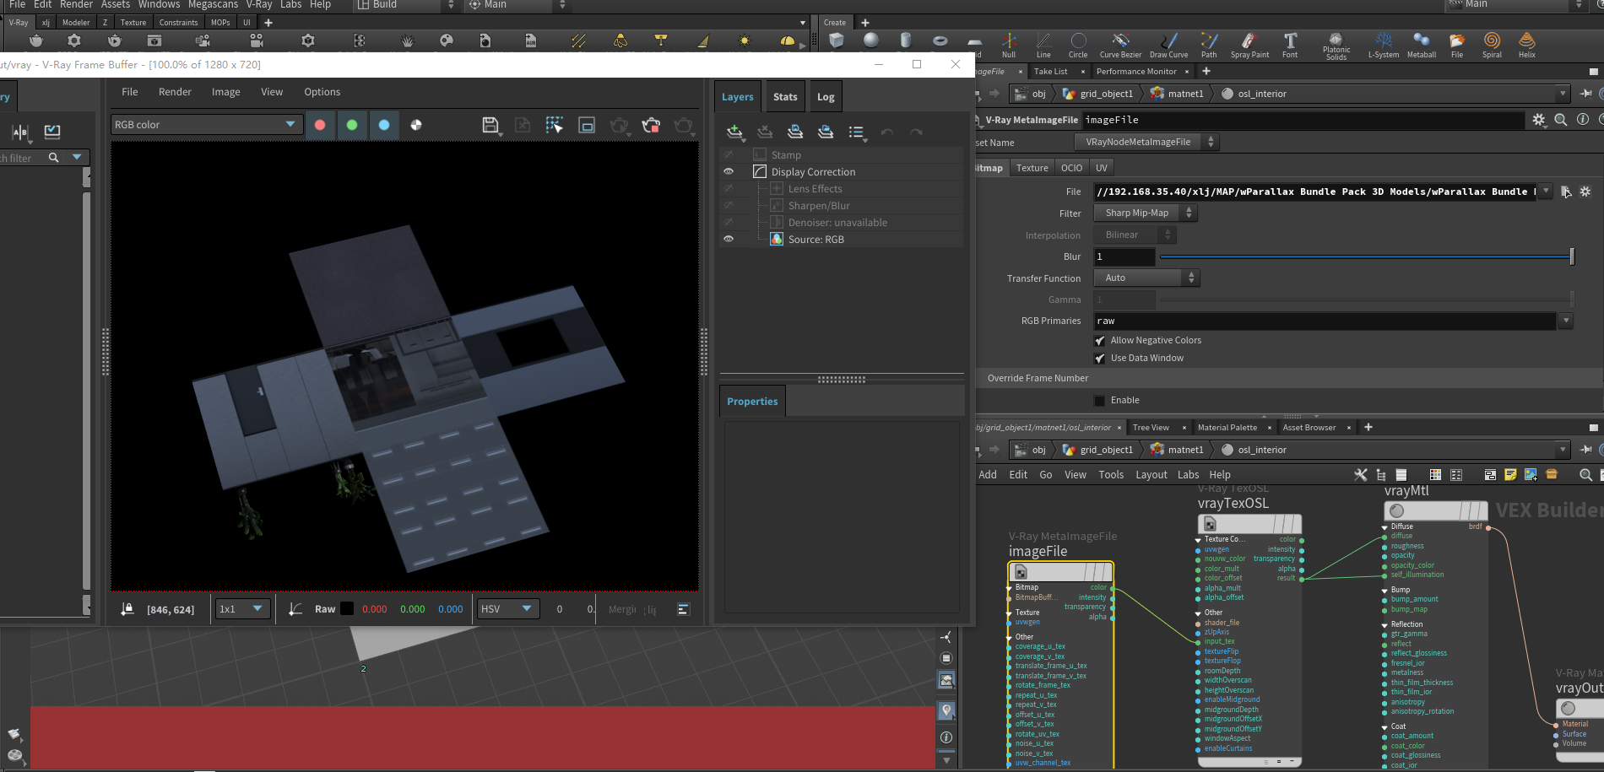Image resolution: width=1604 pixels, height=772 pixels.
Task: Open the HSV color mode dropdown
Action: pyautogui.click(x=508, y=608)
